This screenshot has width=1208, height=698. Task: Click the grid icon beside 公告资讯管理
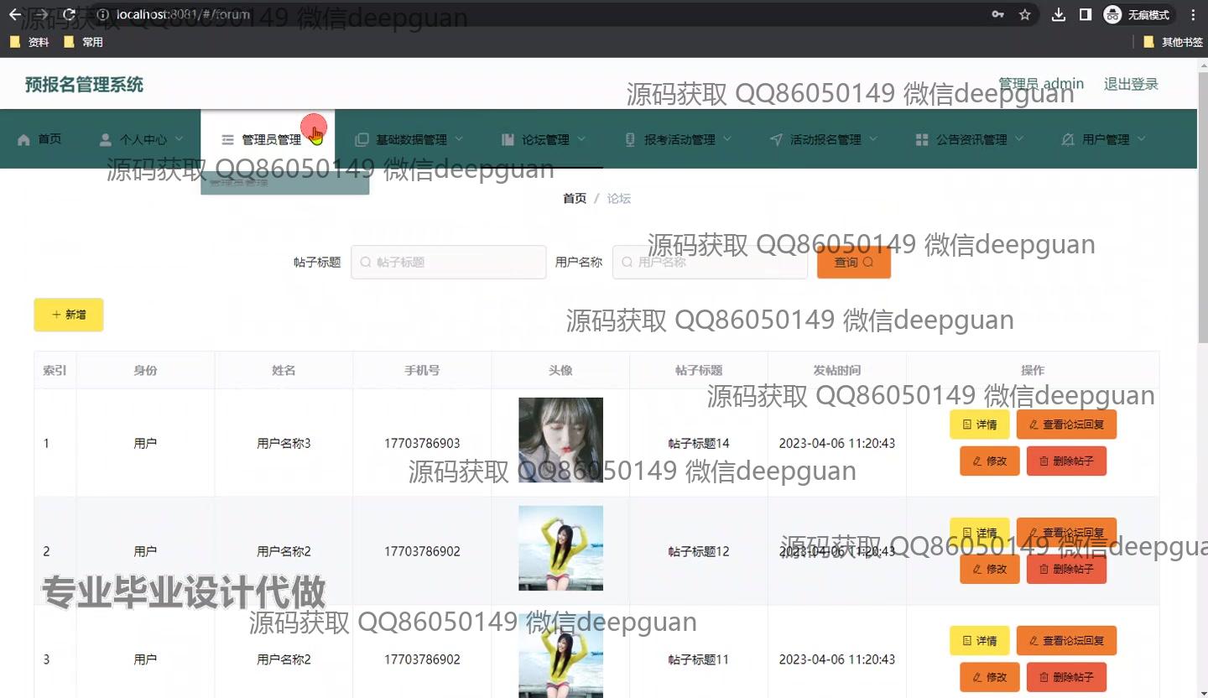(x=922, y=139)
